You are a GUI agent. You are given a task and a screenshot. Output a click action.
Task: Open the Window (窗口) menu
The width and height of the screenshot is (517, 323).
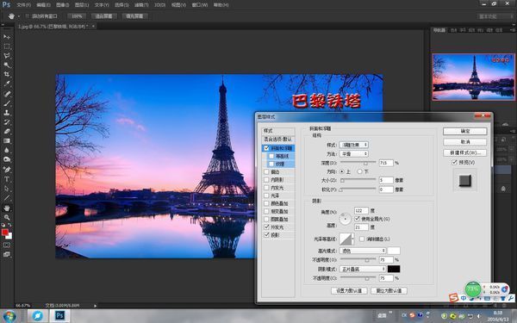pos(200,5)
